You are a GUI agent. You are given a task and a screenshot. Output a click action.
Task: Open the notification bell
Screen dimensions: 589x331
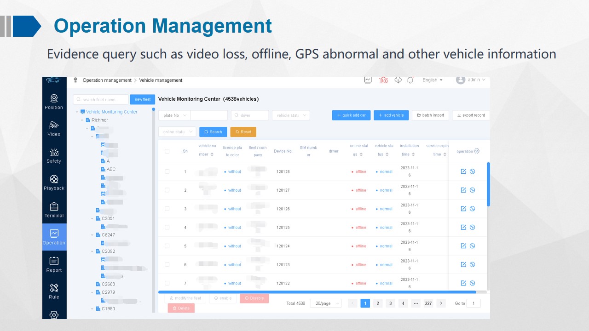[410, 80]
